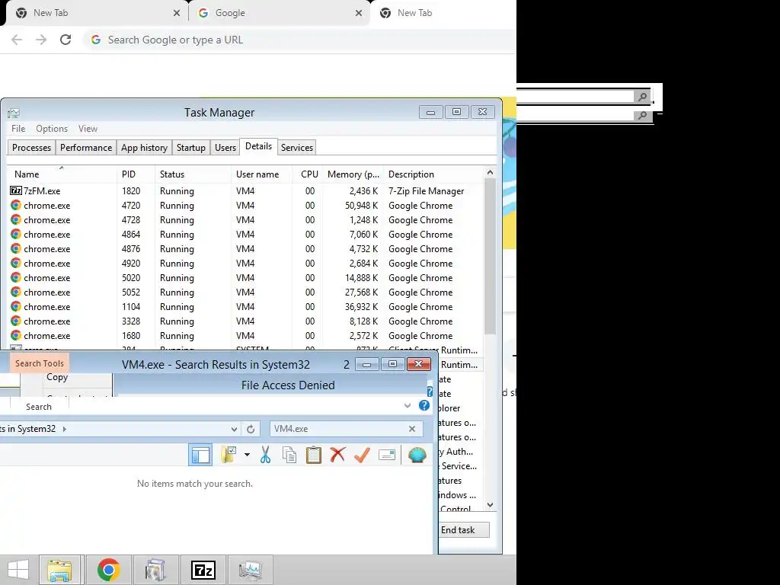Open the blue Help question mark icon

tap(424, 405)
